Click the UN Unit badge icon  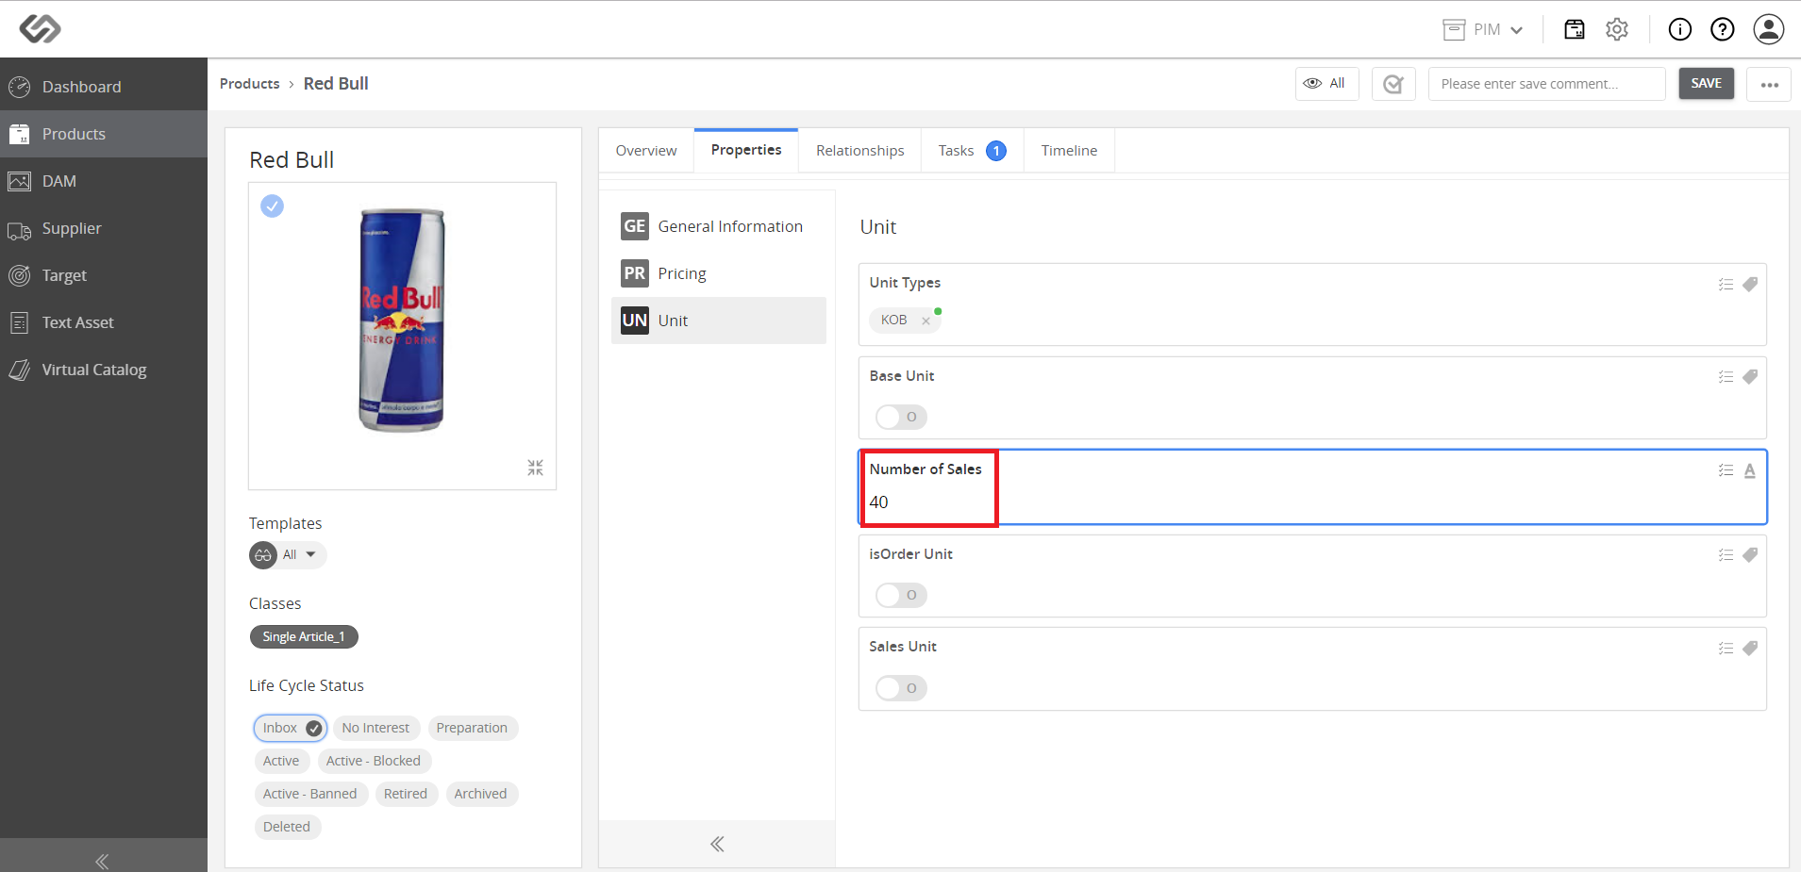(x=635, y=321)
